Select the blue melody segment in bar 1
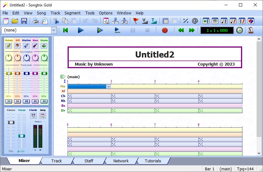Viewport: 263px width, 172px height. click(x=87, y=87)
